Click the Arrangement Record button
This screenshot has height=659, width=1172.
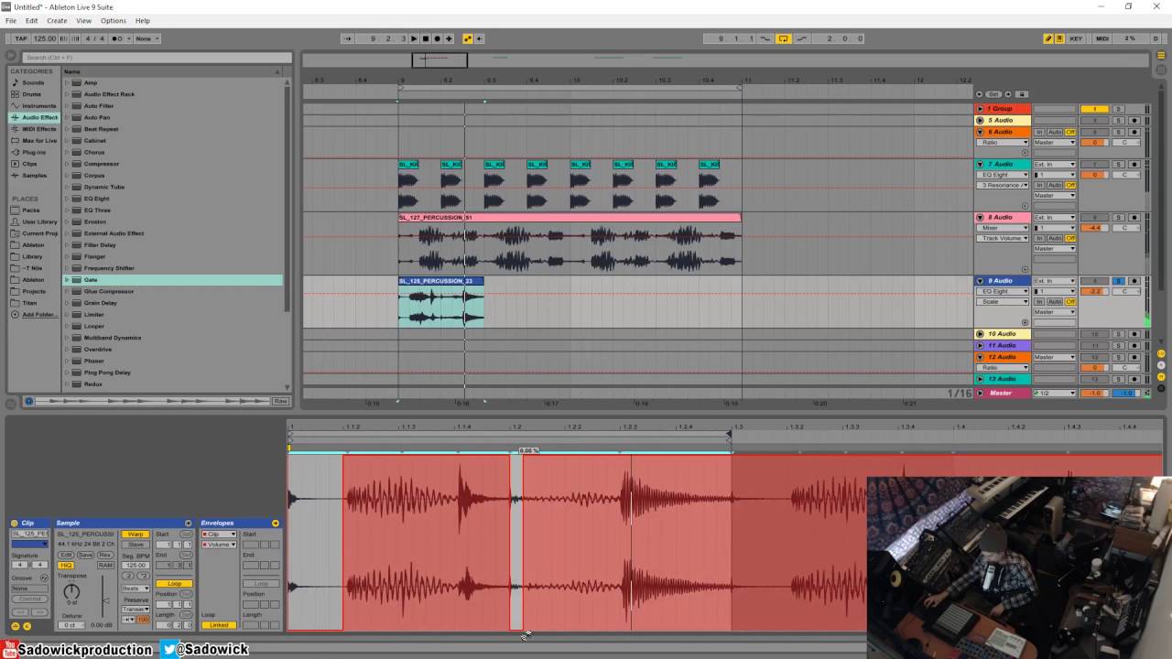437,38
